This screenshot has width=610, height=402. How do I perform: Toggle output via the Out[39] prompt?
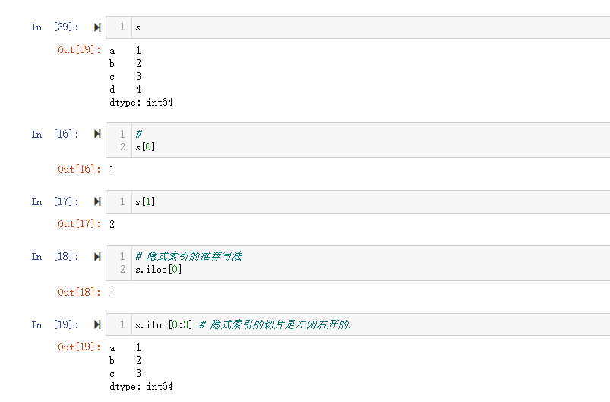coord(79,50)
